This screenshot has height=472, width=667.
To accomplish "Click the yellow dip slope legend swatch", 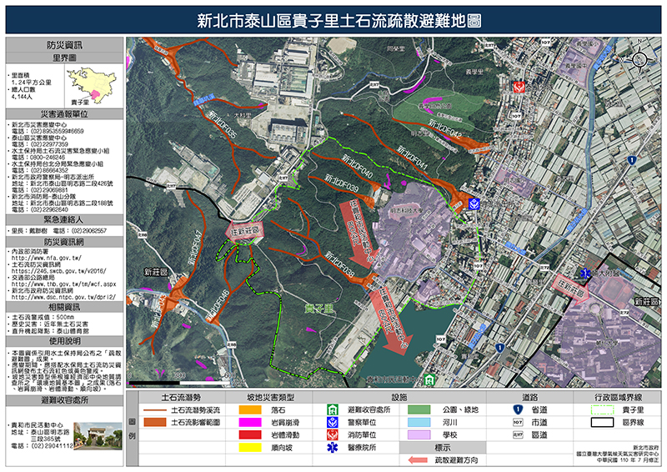I will (252, 447).
